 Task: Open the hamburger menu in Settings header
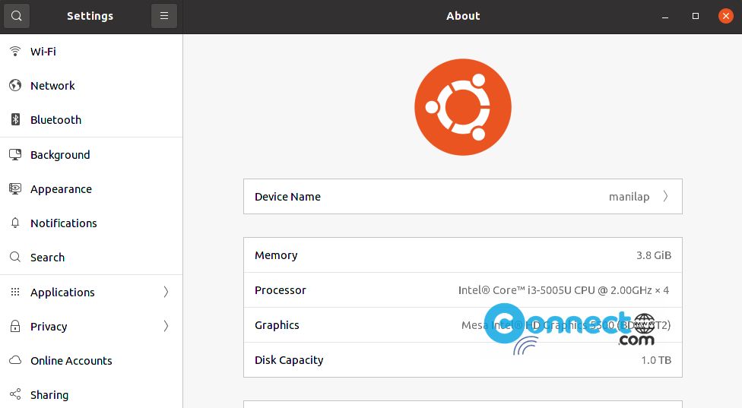[164, 16]
